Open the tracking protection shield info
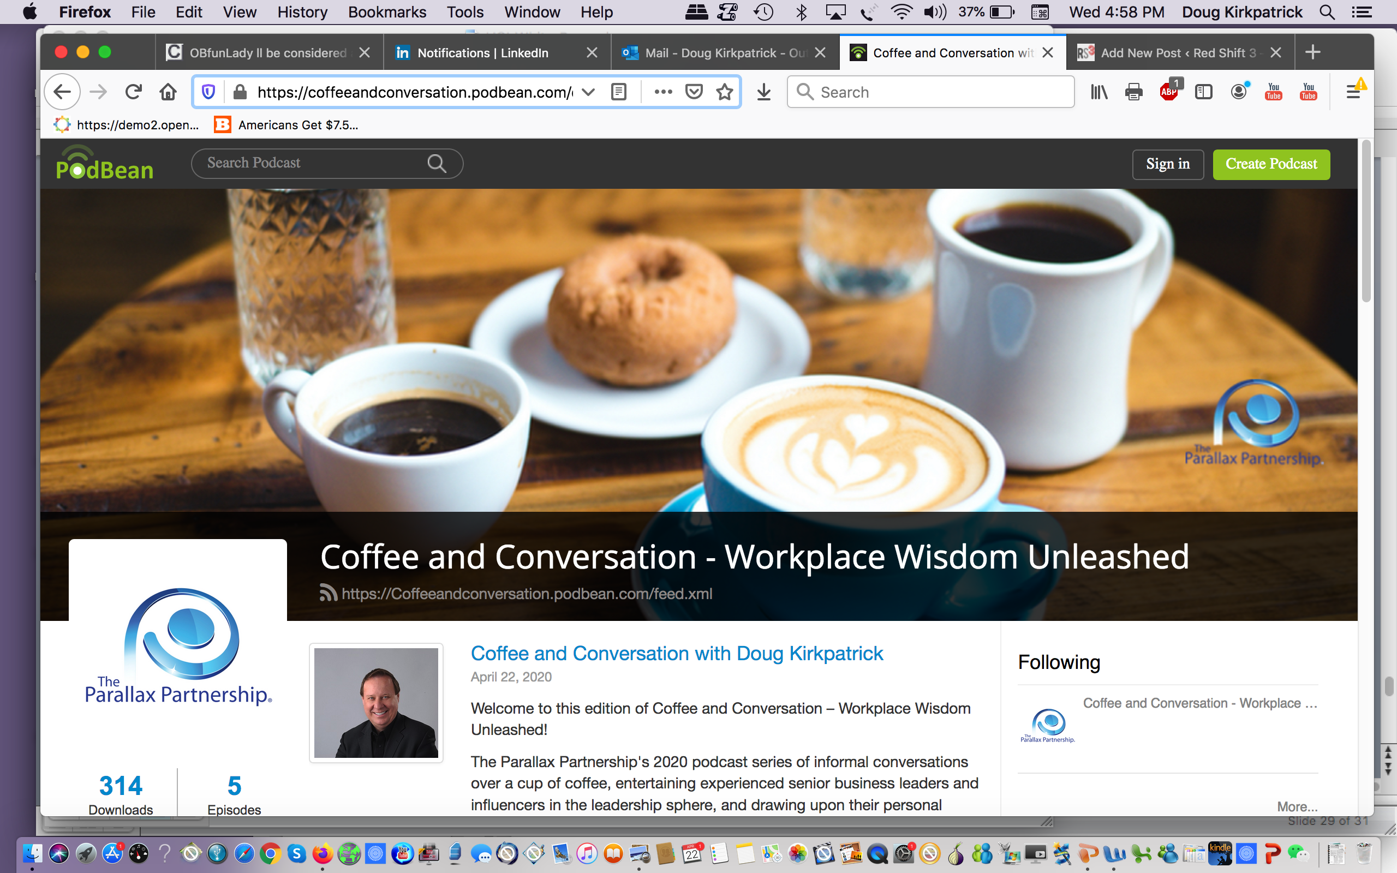 [208, 92]
